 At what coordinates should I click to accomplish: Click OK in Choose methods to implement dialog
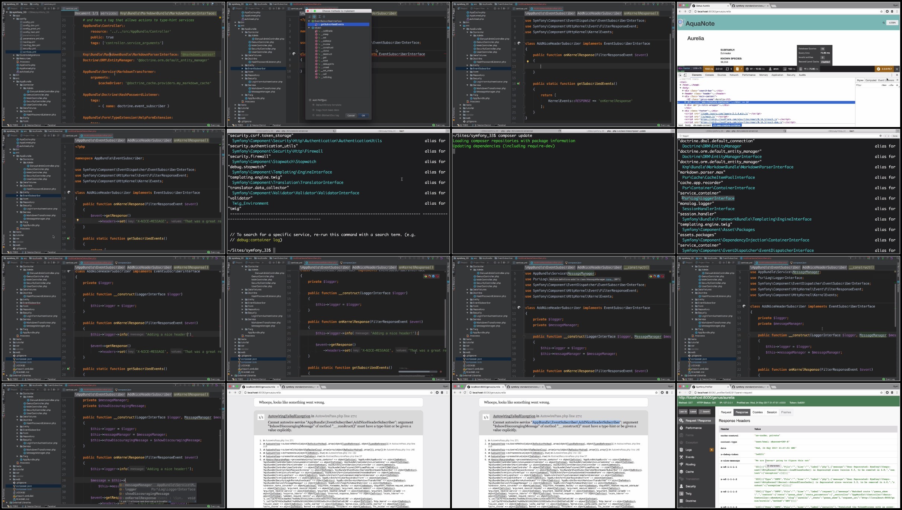pyautogui.click(x=363, y=116)
